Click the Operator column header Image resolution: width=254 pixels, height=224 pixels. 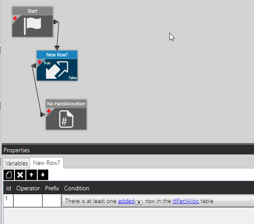28,188
